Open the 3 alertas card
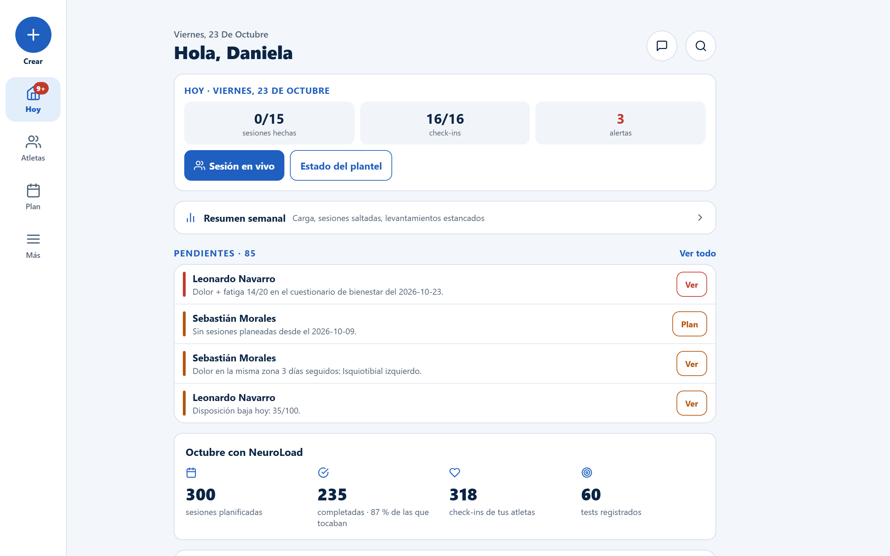890x556 pixels. (621, 123)
